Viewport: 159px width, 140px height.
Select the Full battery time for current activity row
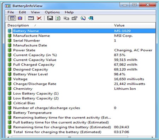(81, 122)
